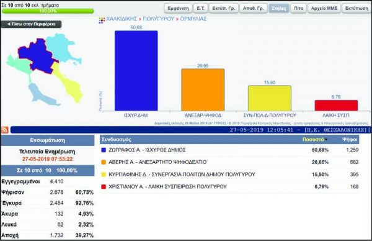Sort table by Ψήφοι column header
This screenshot has width=372, height=241.
(350, 140)
